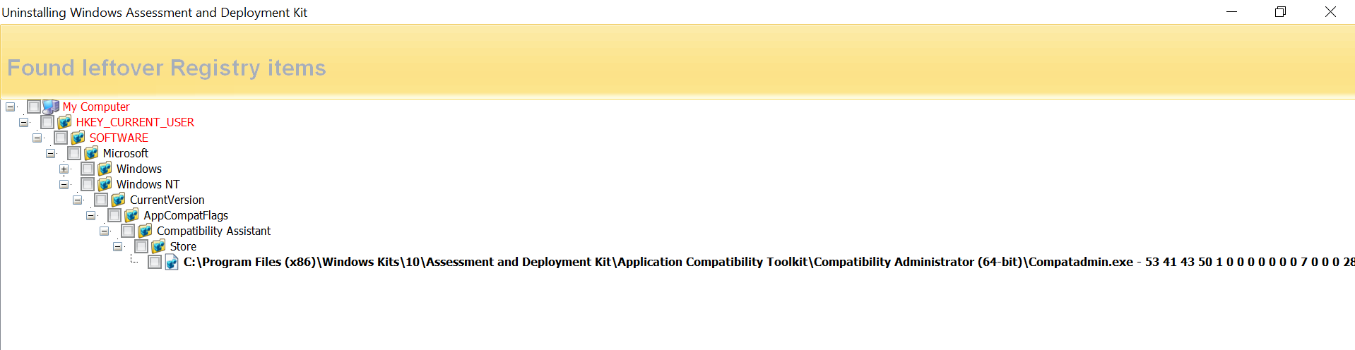This screenshot has width=1355, height=350.
Task: Collapse the AppCompatFlags node
Action: (x=90, y=215)
